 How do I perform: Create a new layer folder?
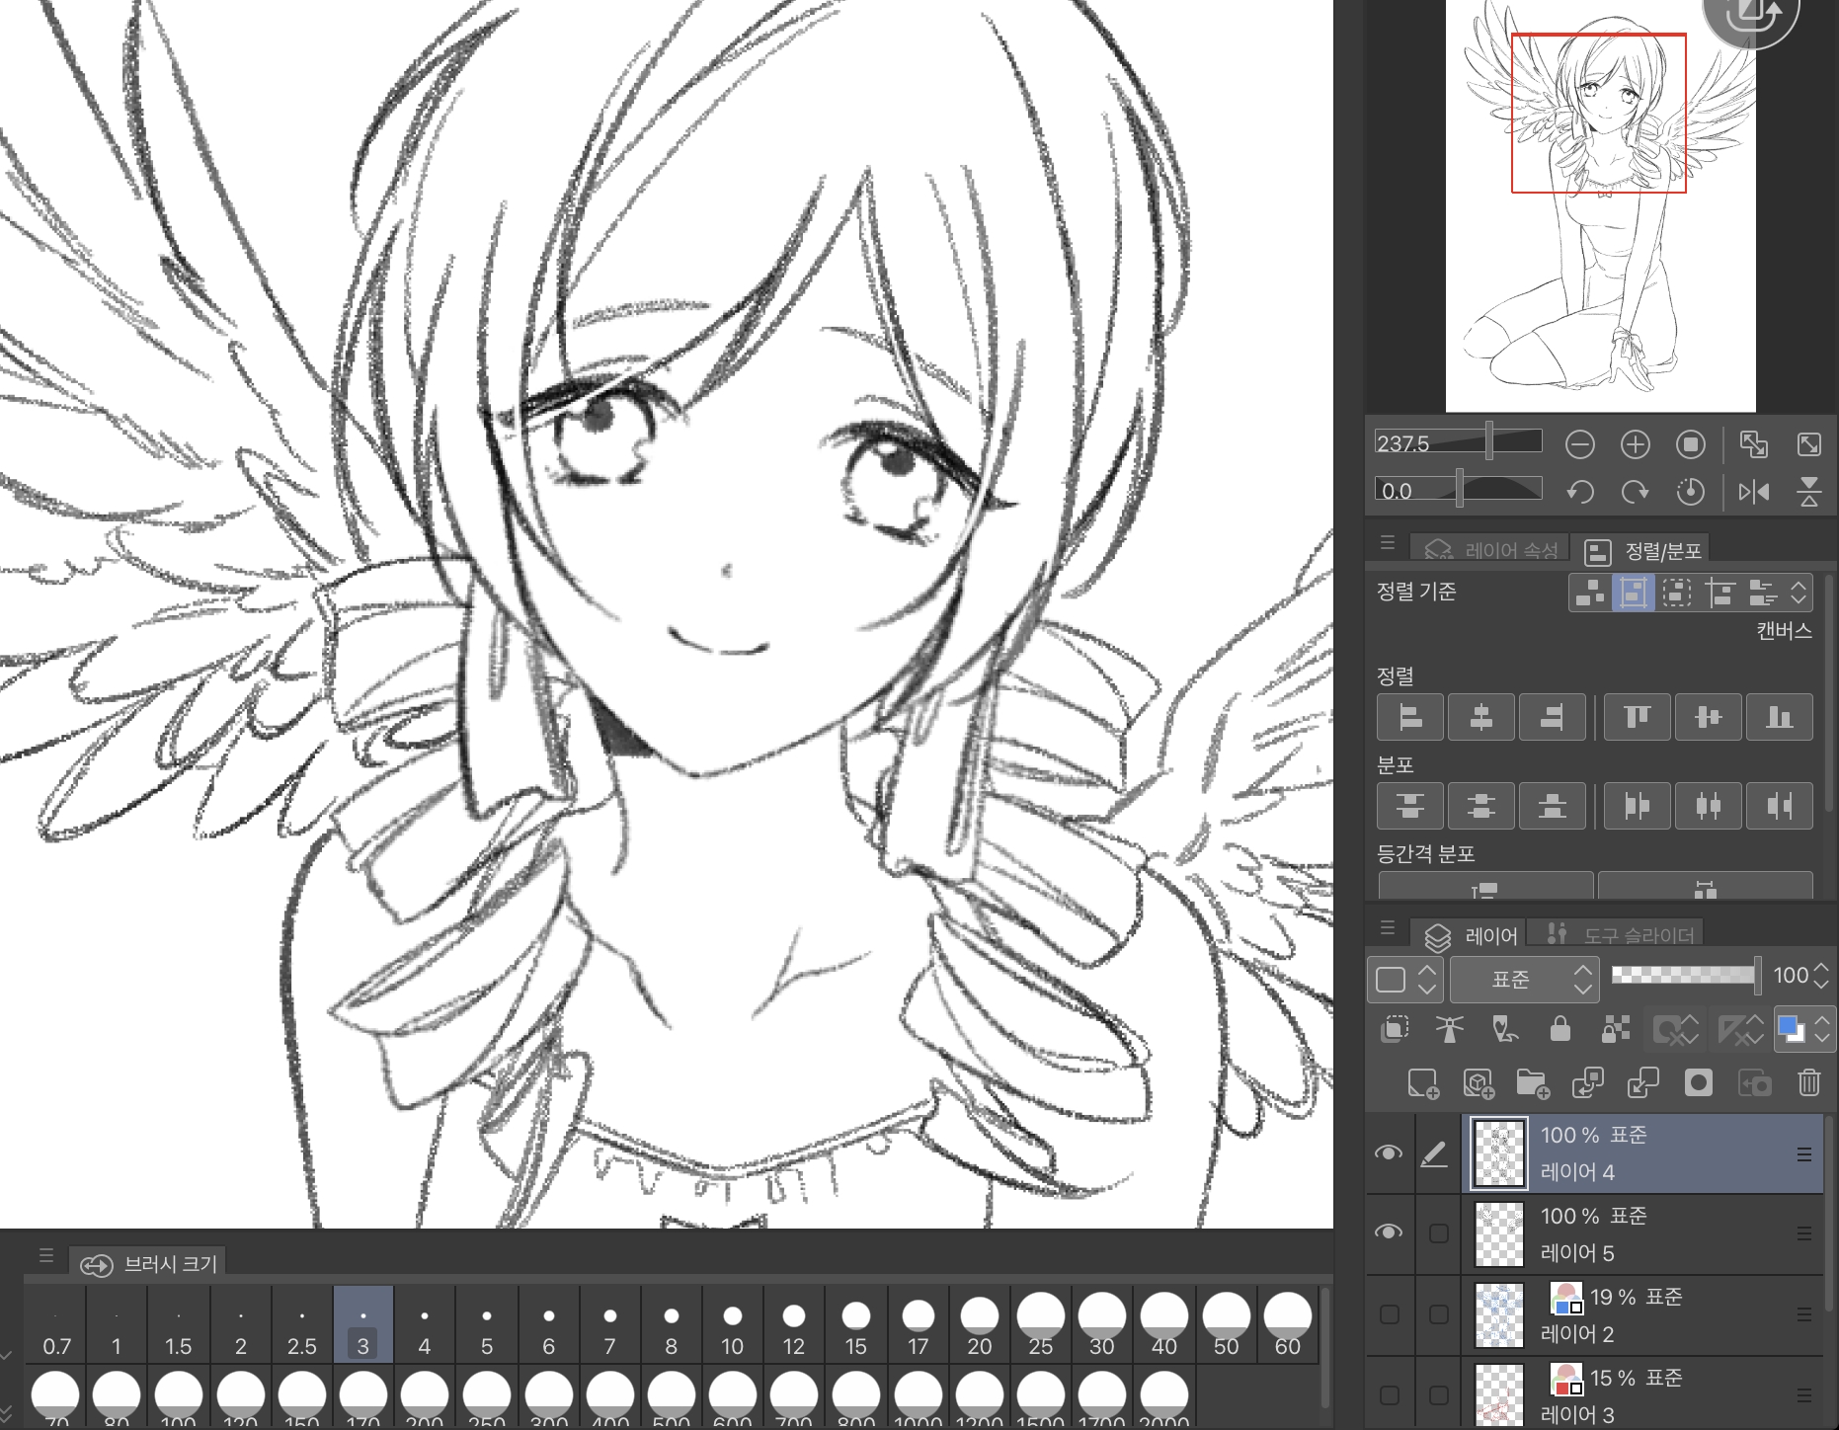coord(1532,1083)
